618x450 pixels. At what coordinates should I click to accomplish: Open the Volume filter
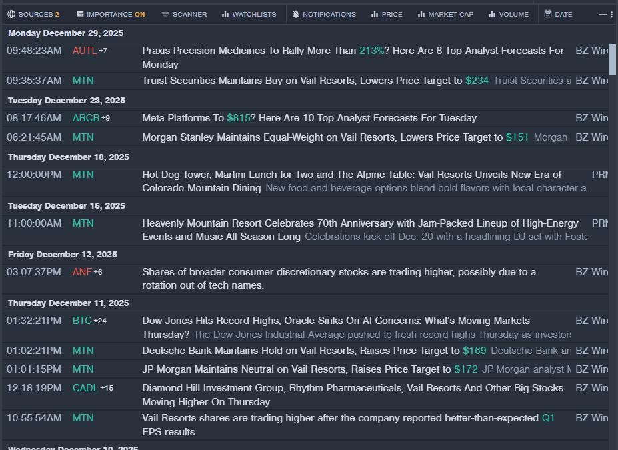click(x=508, y=14)
